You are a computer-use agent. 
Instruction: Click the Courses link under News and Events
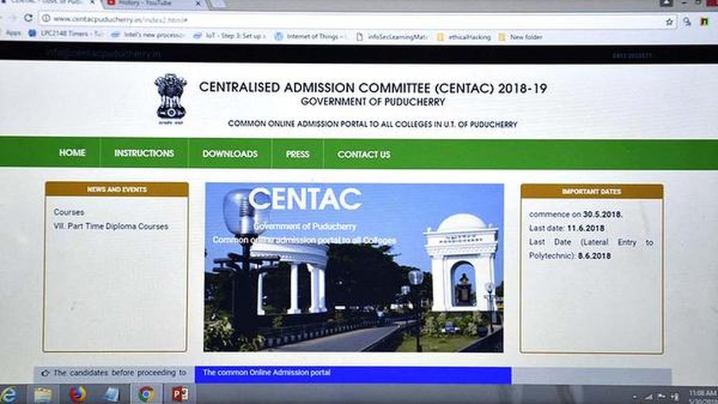tap(71, 212)
